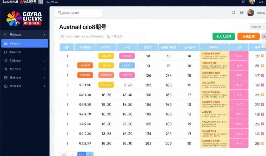Image resolution: width=266 pixels, height=156 pixels.
Task: Click the square icon in the dark top bar
Action: coord(244,2)
